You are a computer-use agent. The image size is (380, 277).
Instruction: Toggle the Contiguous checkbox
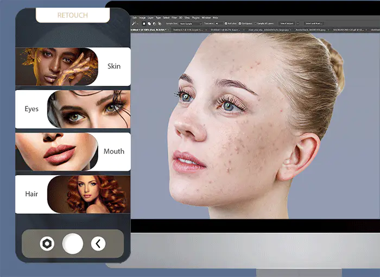(240, 23)
